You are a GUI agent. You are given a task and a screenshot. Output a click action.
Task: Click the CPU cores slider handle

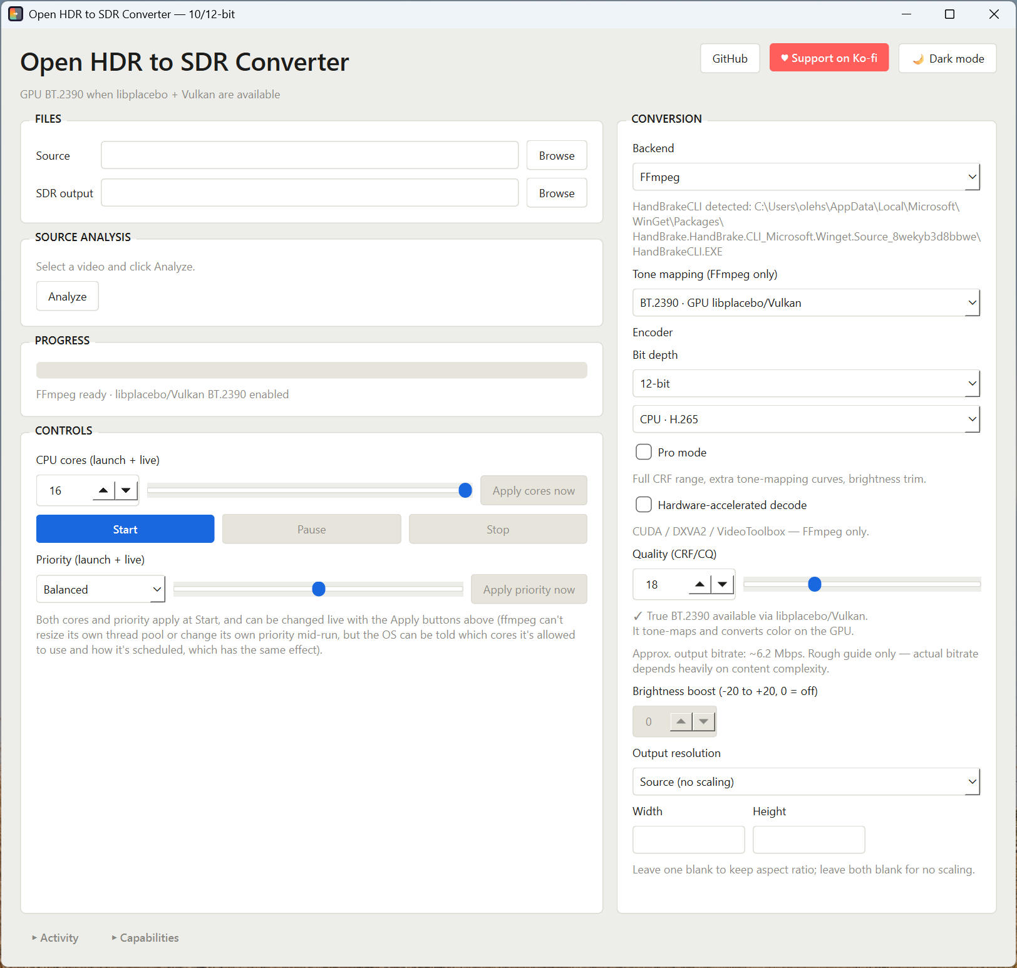465,490
